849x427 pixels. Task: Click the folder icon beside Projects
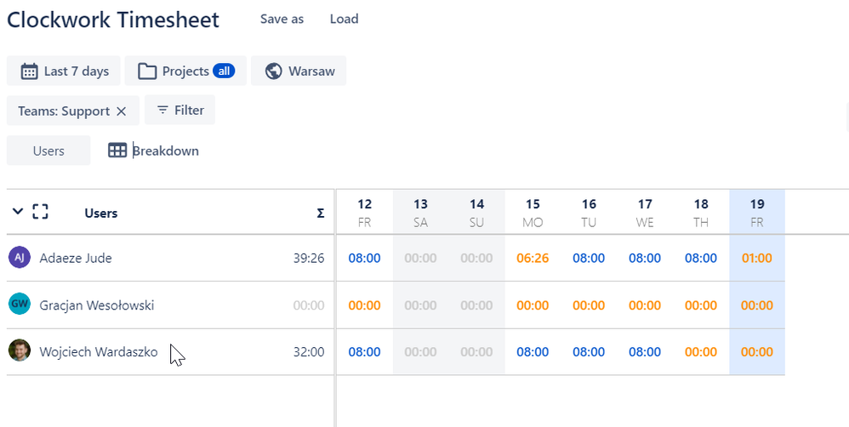(147, 71)
